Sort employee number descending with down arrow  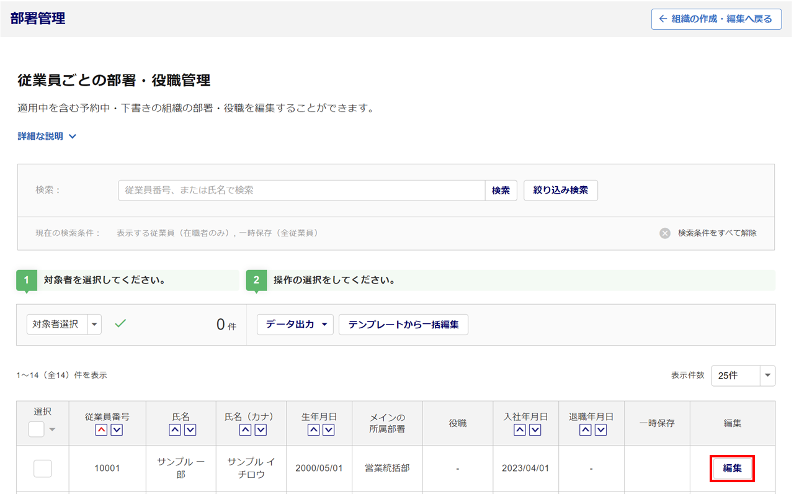click(116, 430)
